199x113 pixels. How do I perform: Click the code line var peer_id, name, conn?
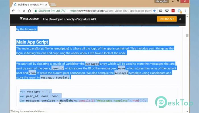(x=40, y=96)
